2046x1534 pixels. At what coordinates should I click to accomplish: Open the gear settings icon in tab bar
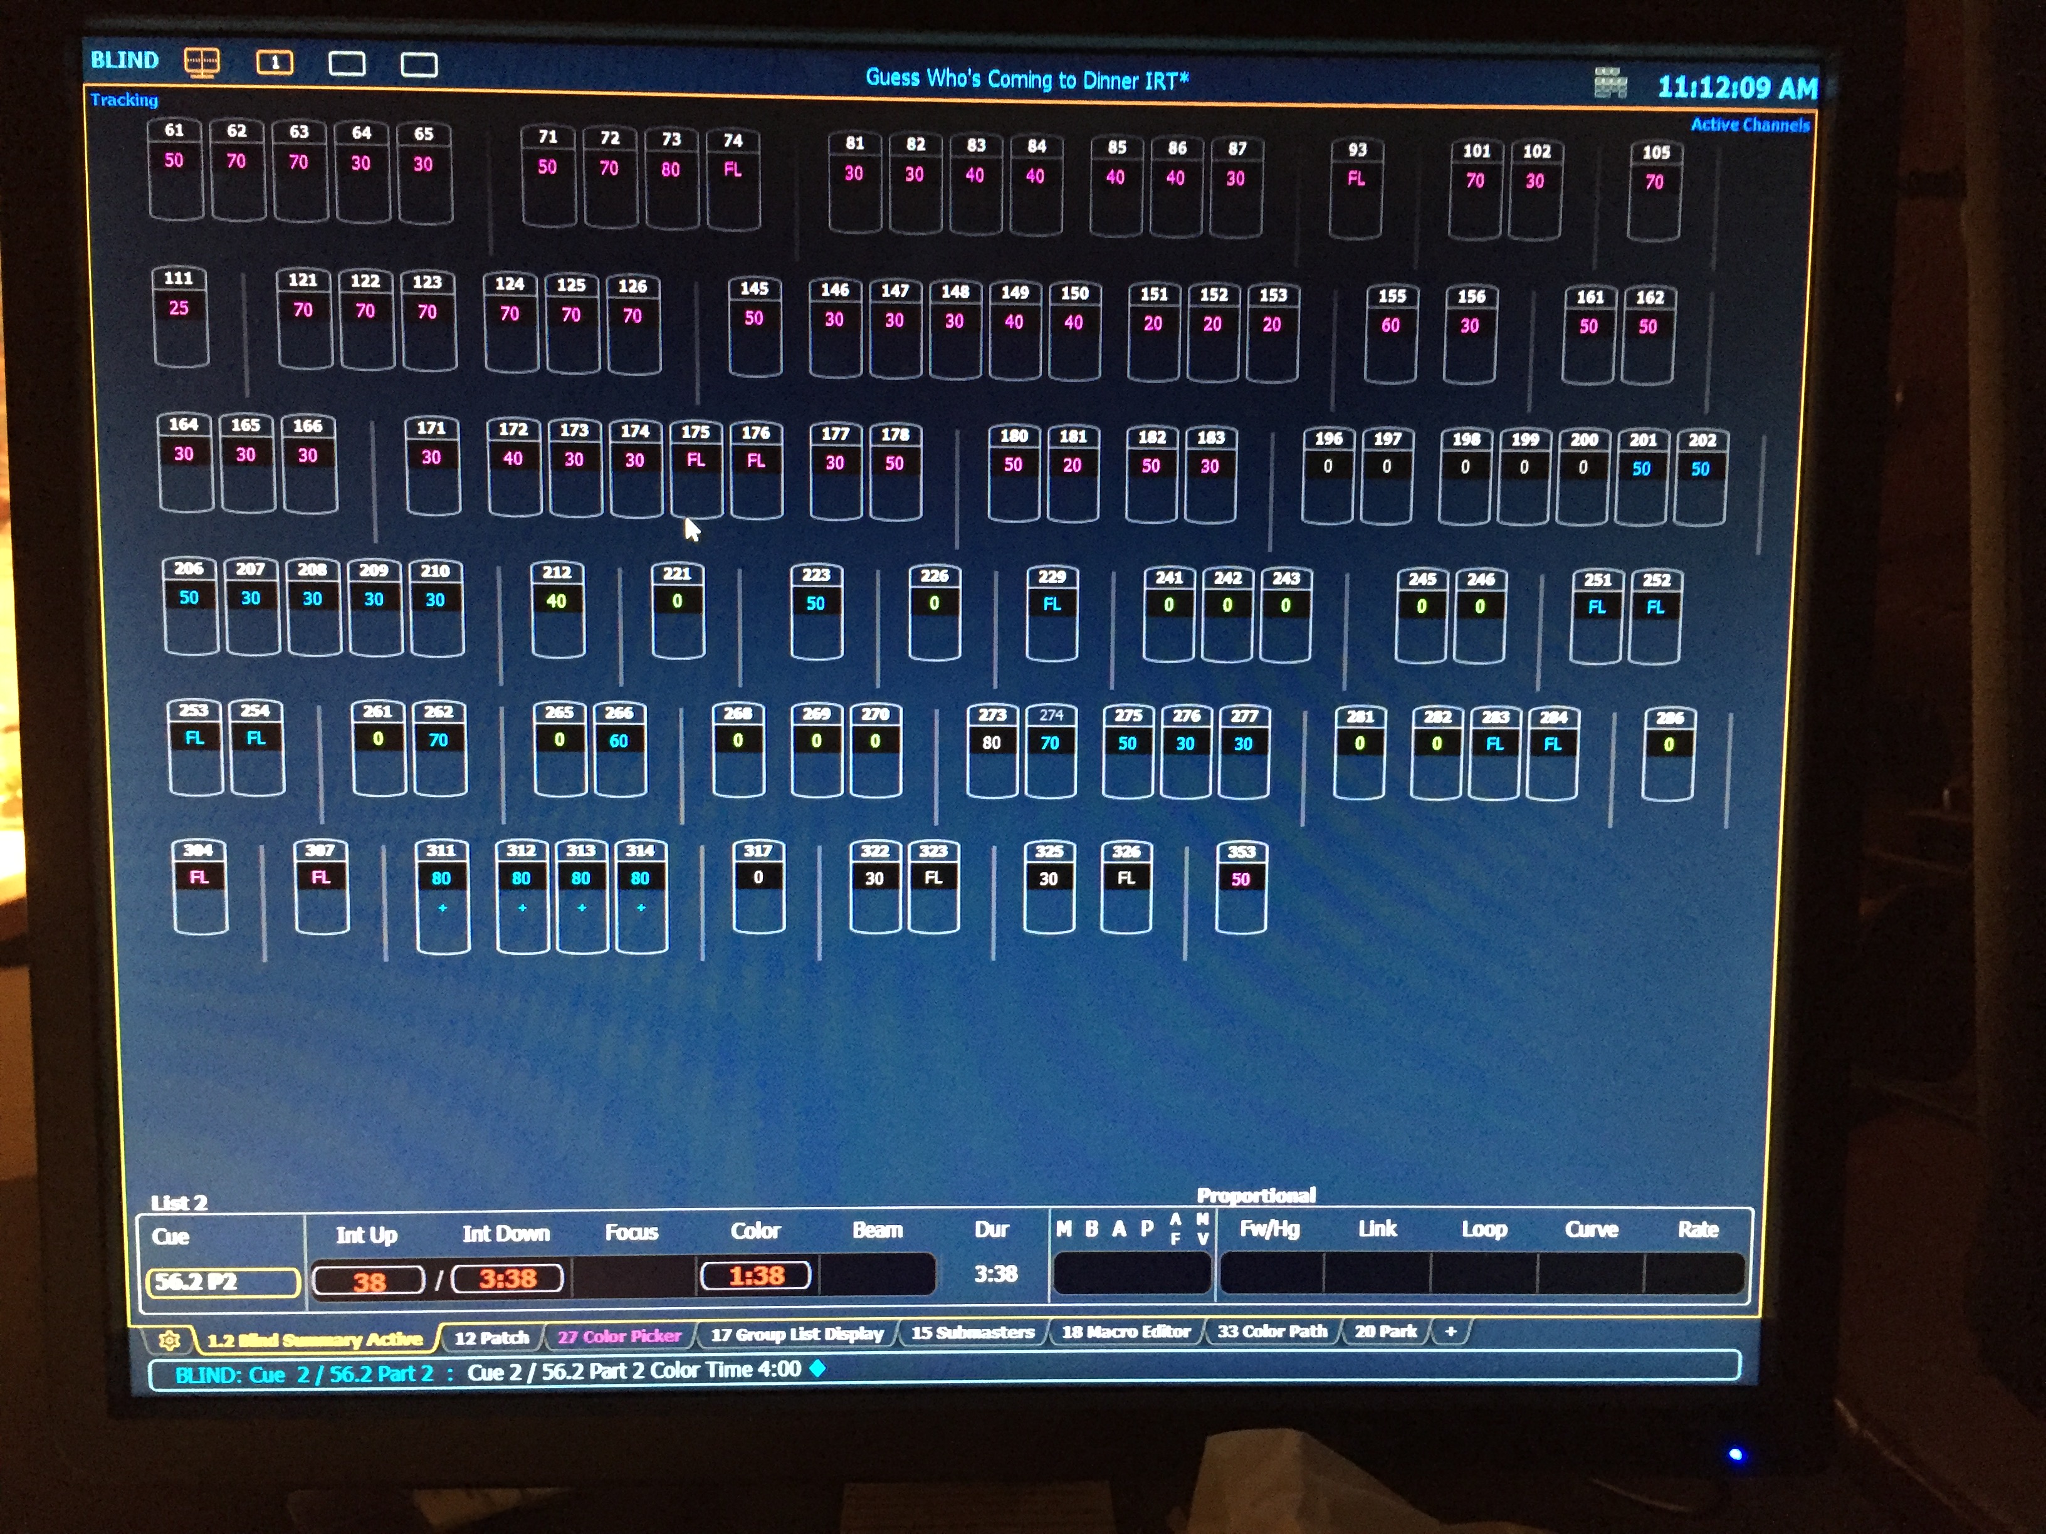169,1340
